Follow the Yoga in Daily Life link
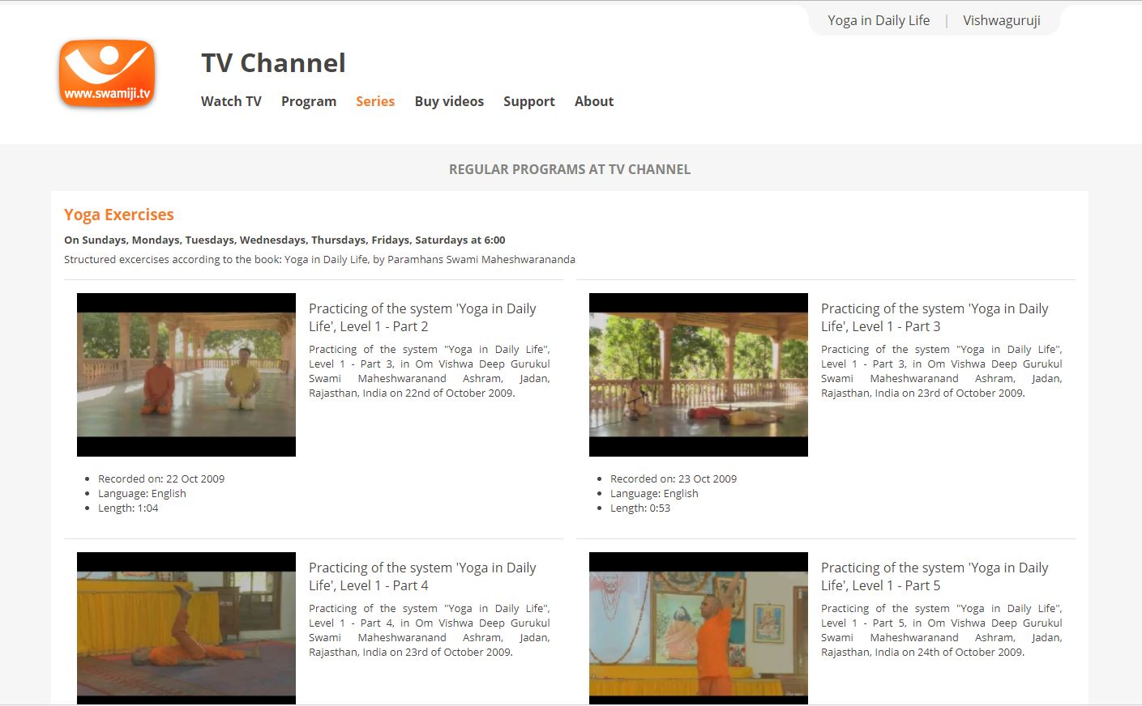Image resolution: width=1142 pixels, height=706 pixels. [x=879, y=20]
